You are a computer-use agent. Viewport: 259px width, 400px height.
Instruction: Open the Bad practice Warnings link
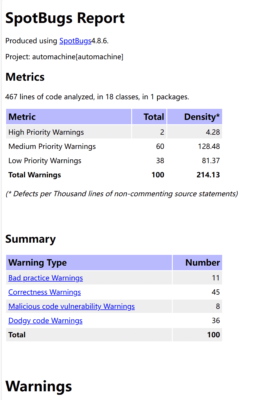tap(46, 278)
